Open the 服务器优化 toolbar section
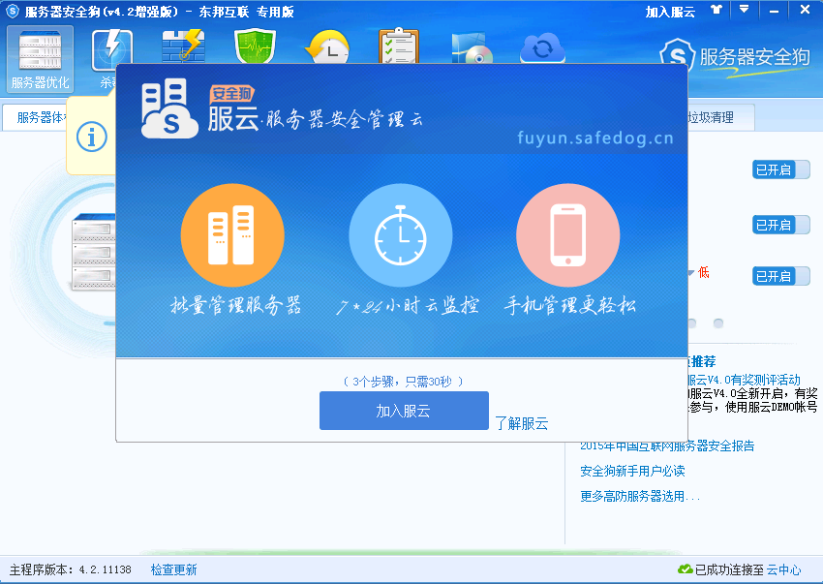 [x=40, y=59]
